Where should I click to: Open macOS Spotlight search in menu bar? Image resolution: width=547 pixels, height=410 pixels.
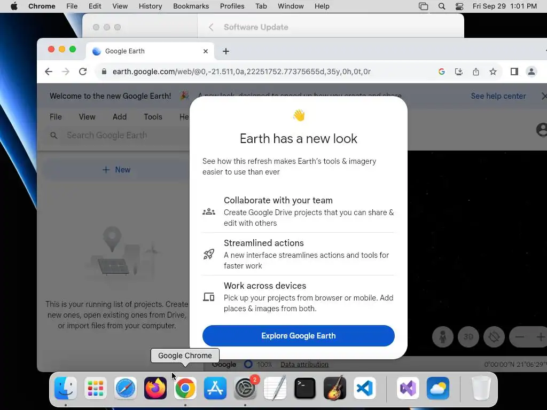442,6
